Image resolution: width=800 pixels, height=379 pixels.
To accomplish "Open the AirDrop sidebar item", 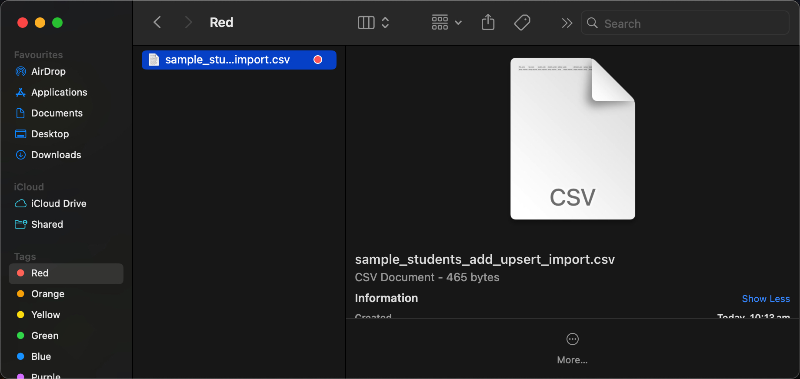I will tap(48, 71).
